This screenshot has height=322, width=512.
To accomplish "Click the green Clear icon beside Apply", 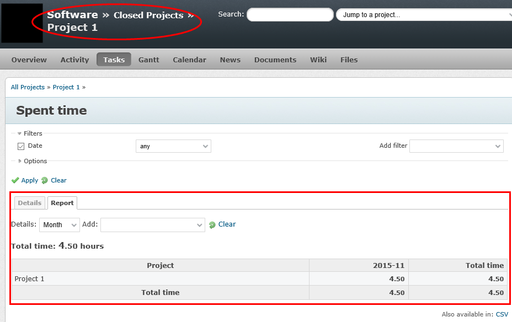I will click(45, 180).
